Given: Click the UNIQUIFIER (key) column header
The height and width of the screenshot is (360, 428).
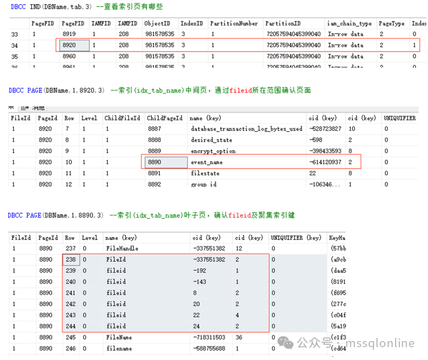Looking at the screenshot, I should point(296,238).
